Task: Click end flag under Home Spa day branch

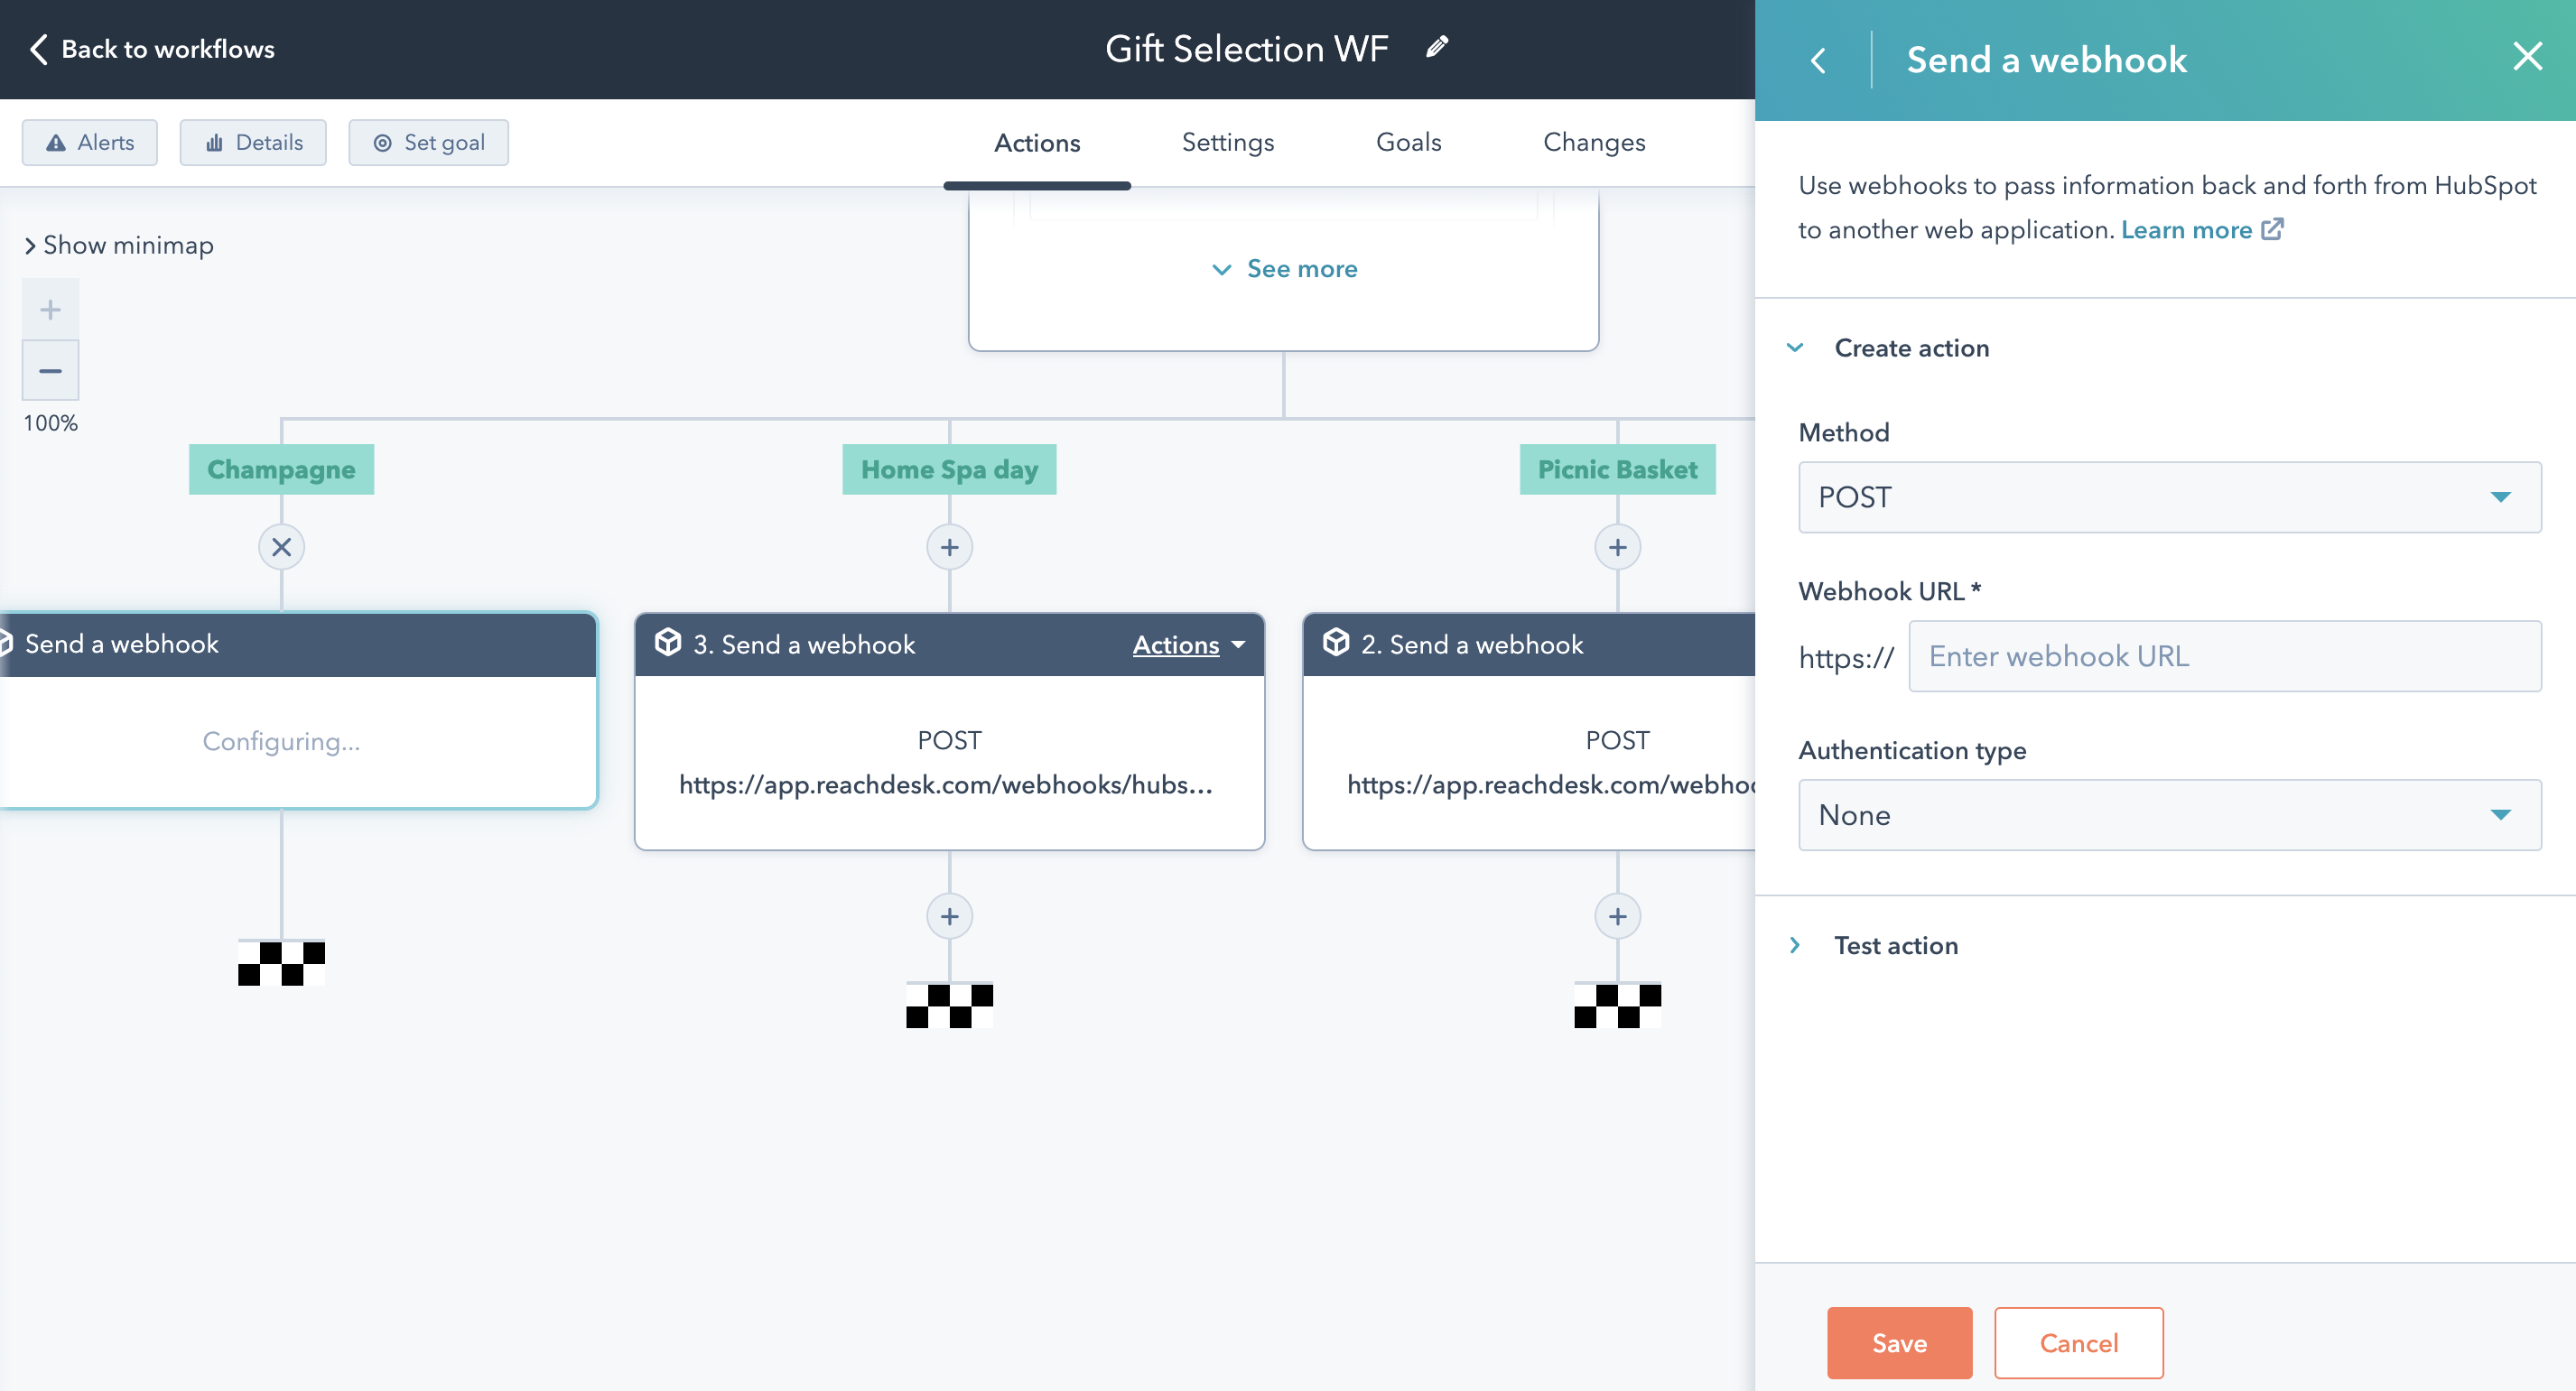Action: point(949,1005)
